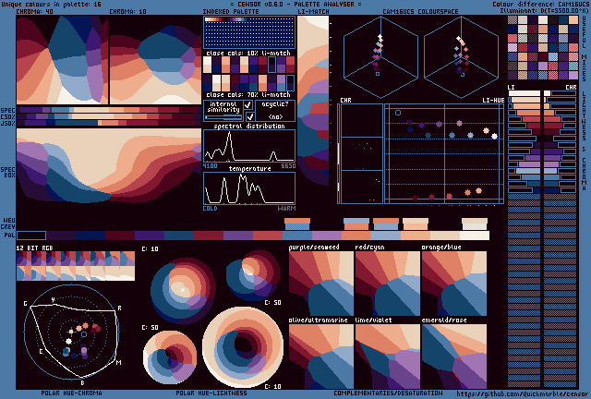This screenshot has height=399, width=591.
Task: Click the LI-MATCH vertical colour strip
Action: coord(313,101)
